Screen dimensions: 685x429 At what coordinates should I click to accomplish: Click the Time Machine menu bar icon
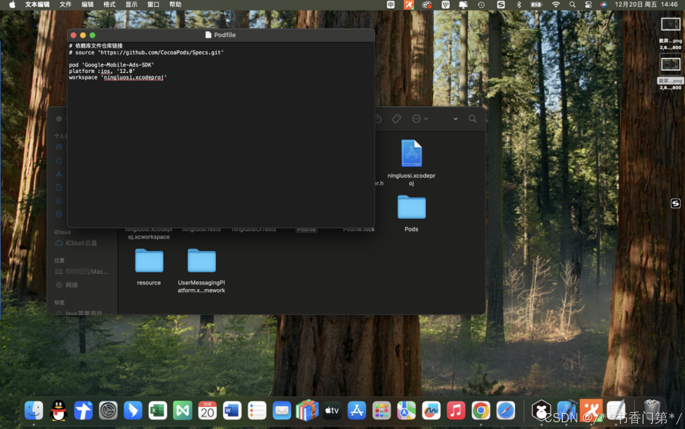pyautogui.click(x=481, y=4)
